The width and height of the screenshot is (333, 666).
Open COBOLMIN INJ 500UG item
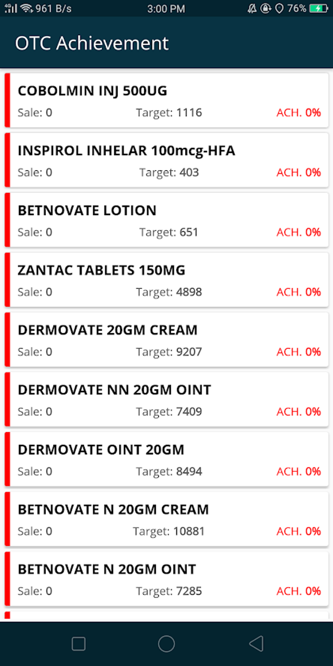pos(166,100)
